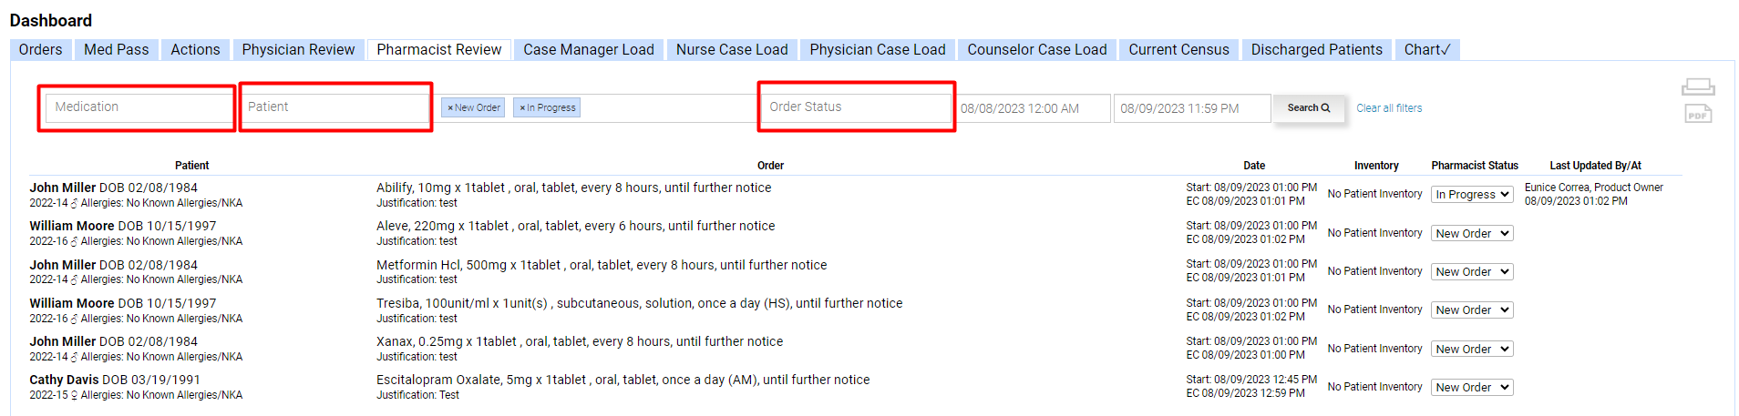This screenshot has width=1739, height=416.
Task: Click the male gender icon in the Aleve row
Action: 74,242
